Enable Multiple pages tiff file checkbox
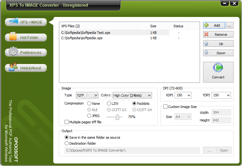This screenshot has height=166, width=242. point(66,122)
